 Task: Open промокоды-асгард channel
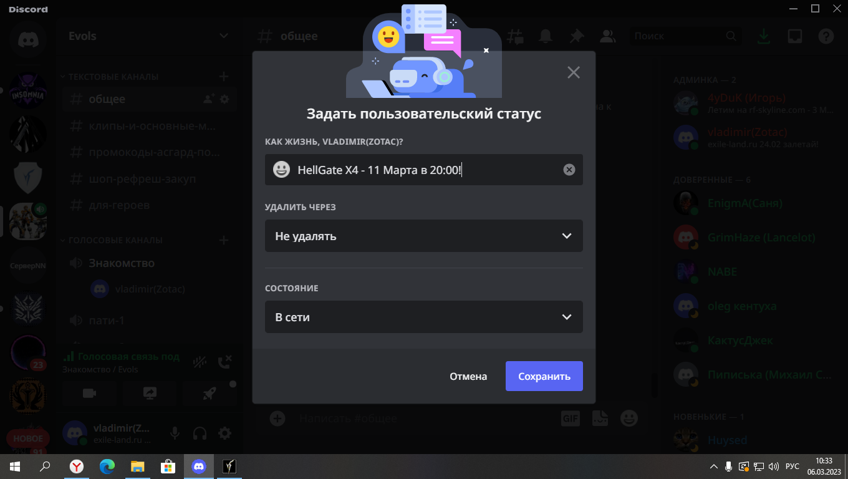click(x=148, y=152)
